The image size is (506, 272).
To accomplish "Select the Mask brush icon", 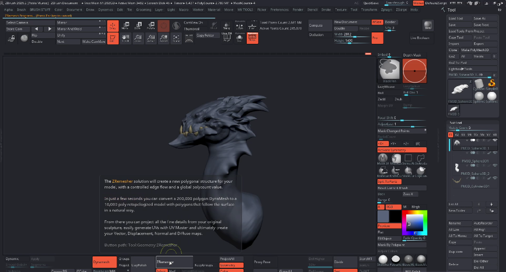I will (383, 159).
